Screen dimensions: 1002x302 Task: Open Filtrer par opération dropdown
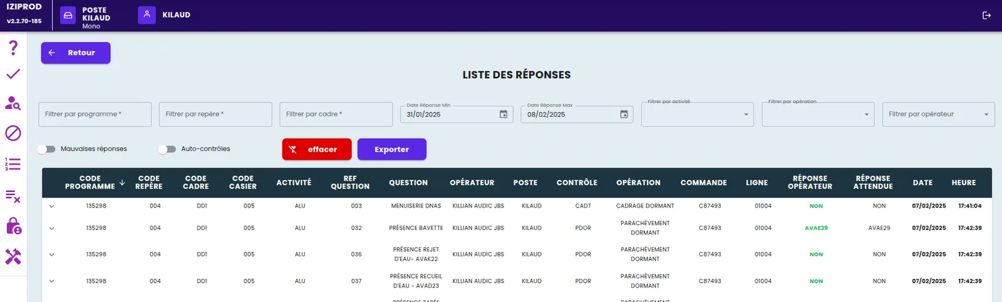(x=818, y=114)
